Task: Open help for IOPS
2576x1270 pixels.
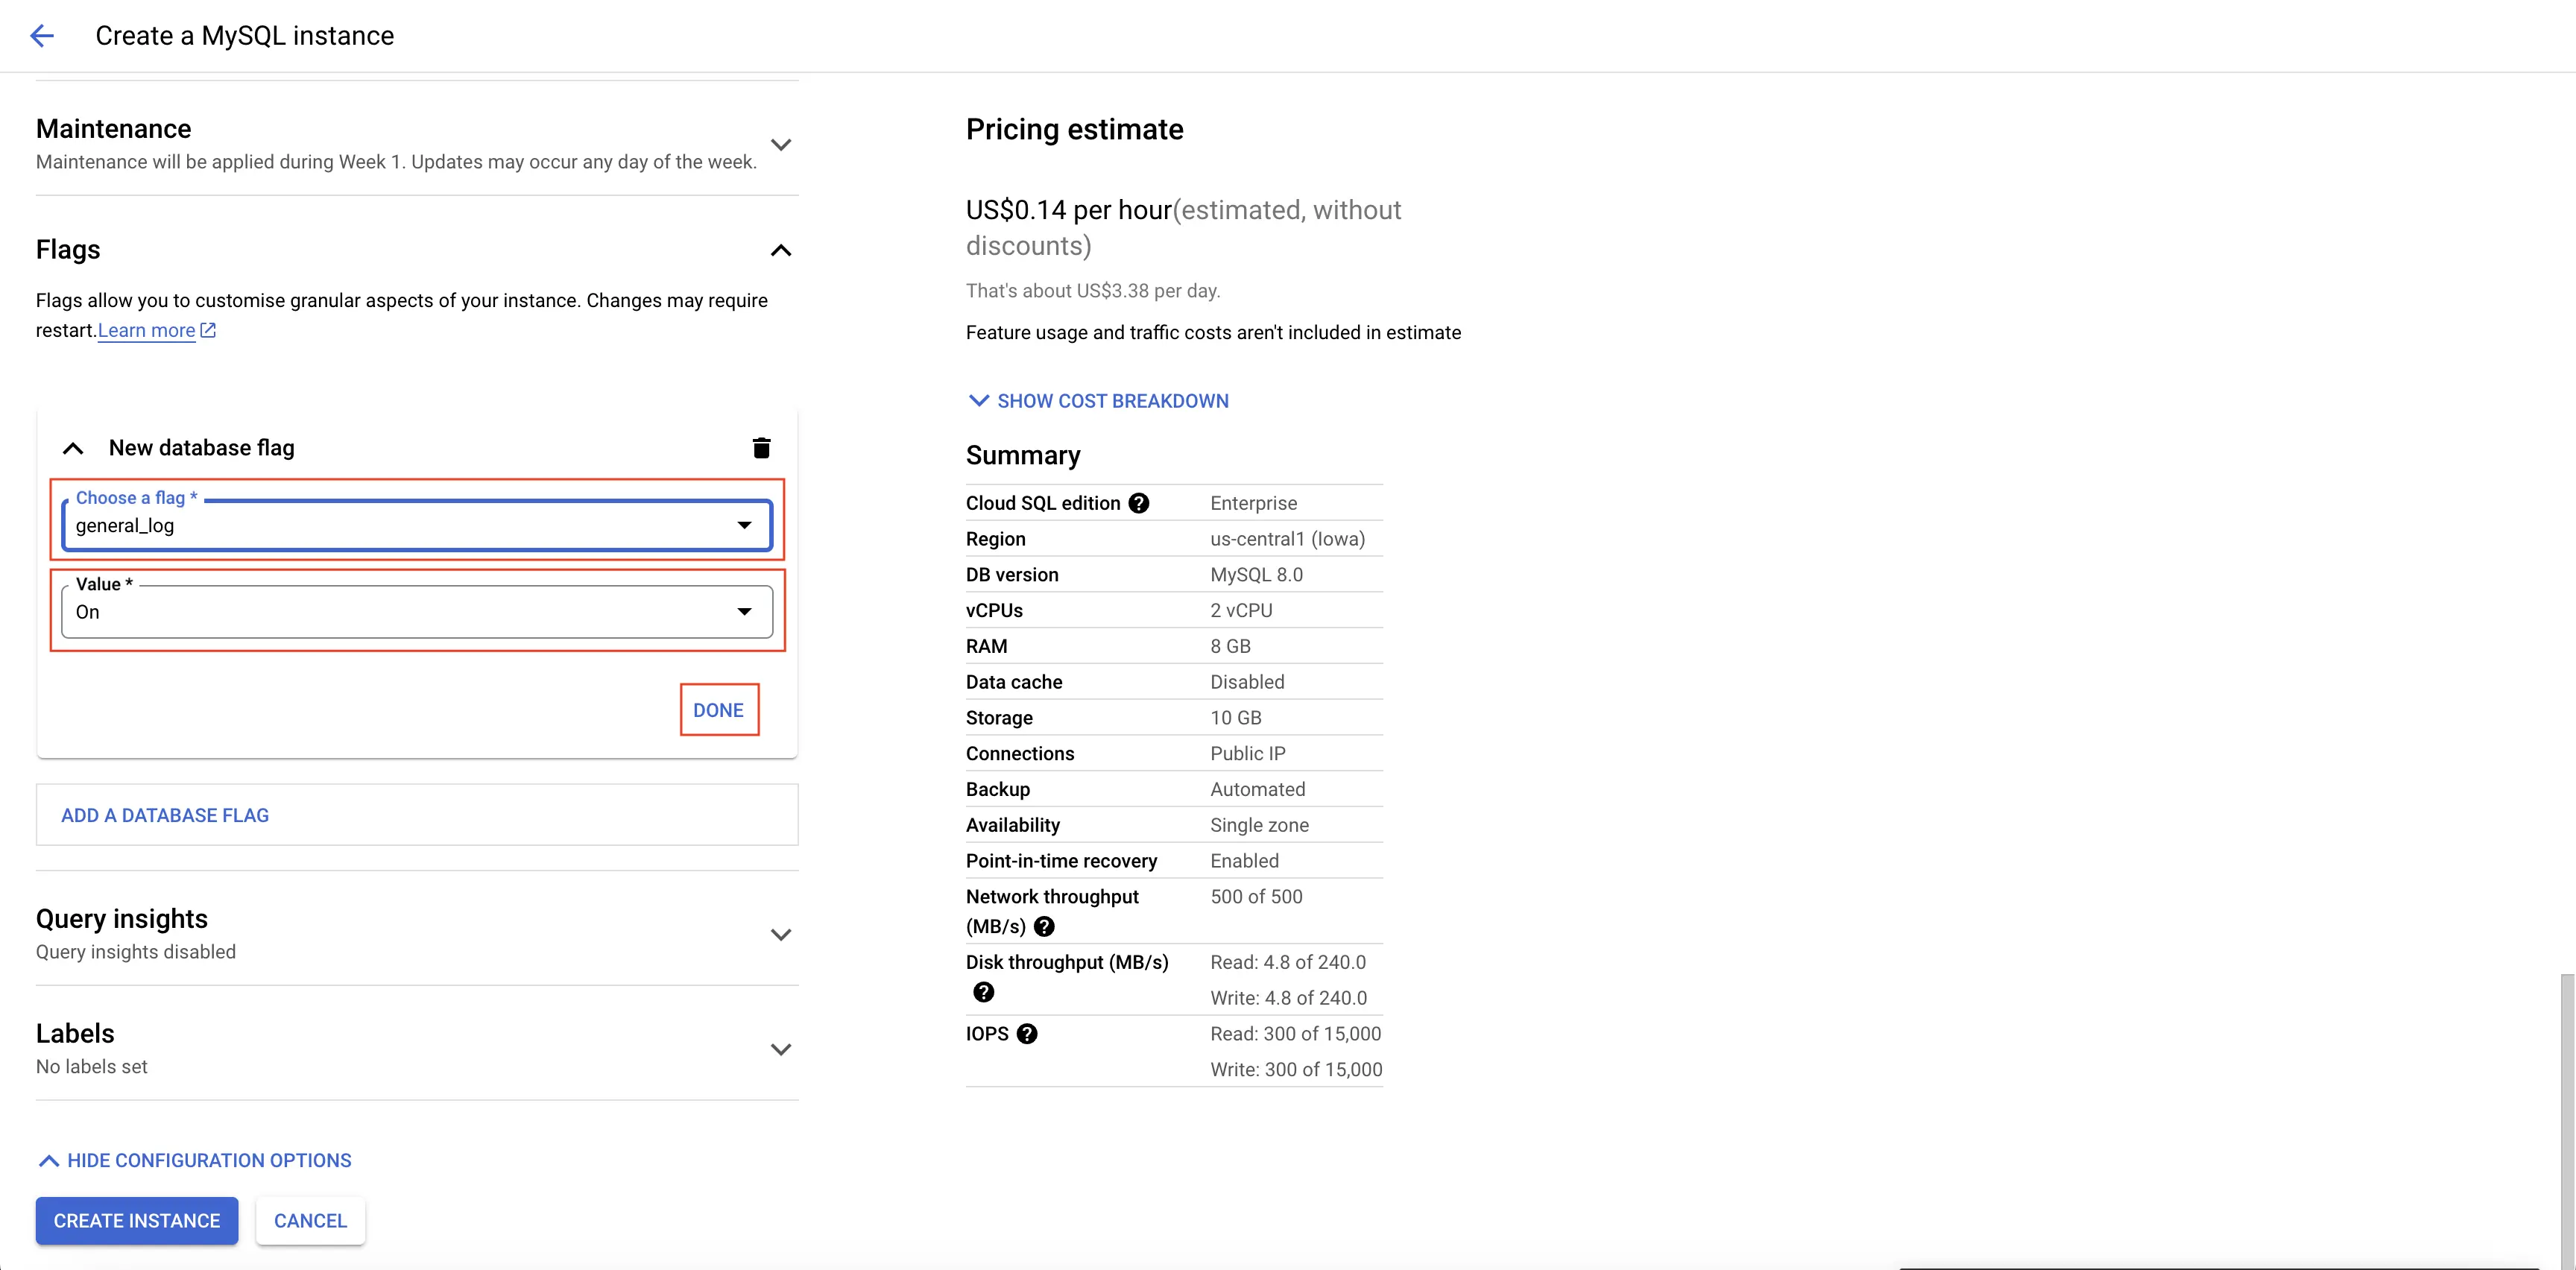Action: coord(1027,1034)
